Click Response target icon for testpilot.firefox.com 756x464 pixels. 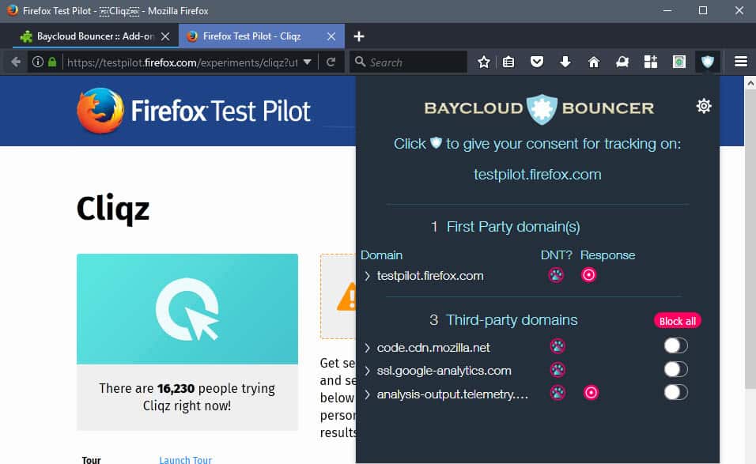pos(588,275)
